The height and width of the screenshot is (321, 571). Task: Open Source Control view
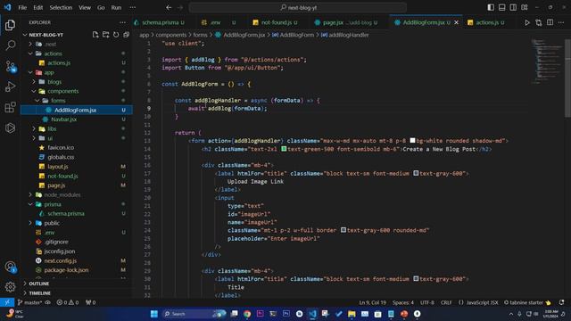click(10, 66)
